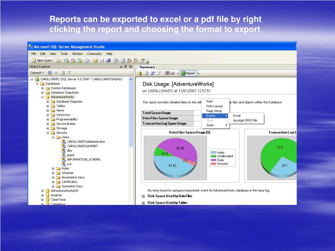335x251 pixels.
Task: Open the Tools menu
Action: coord(64,54)
